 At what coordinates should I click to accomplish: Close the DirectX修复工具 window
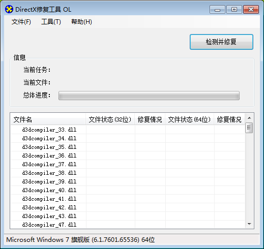251,10
